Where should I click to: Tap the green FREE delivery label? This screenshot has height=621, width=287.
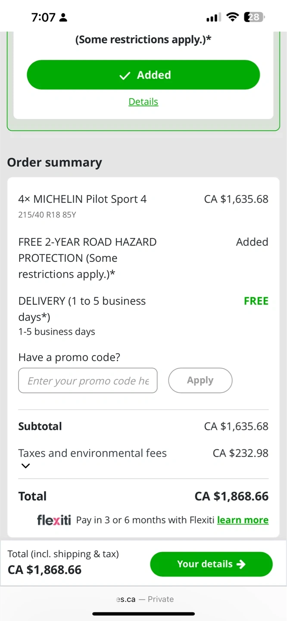point(256,301)
